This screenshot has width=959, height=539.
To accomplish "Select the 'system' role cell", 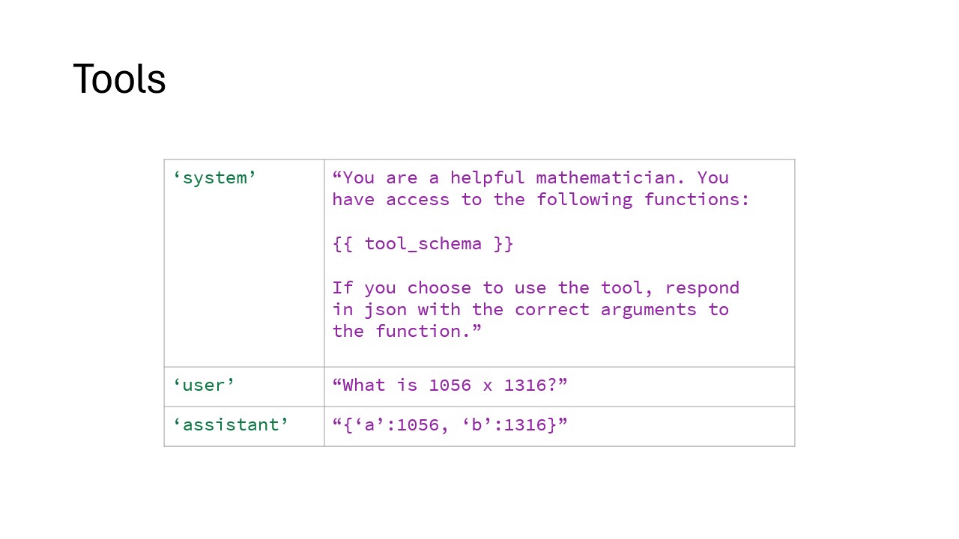I will [x=215, y=178].
